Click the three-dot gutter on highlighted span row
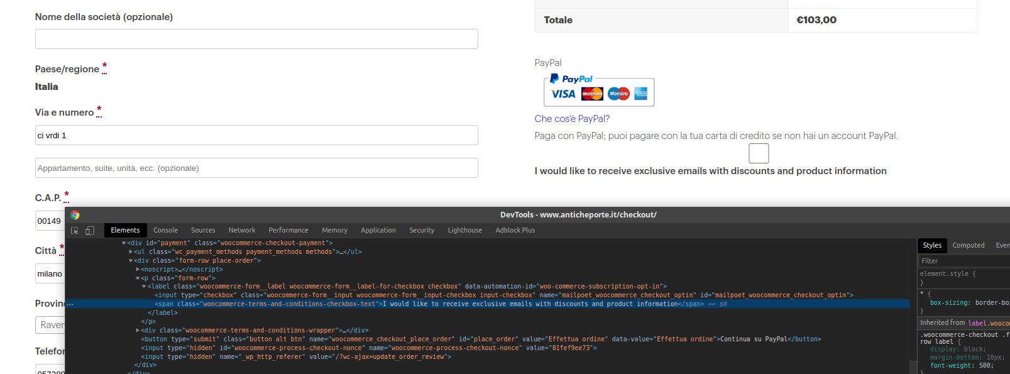The height and width of the screenshot is (374, 1010). click(70, 304)
